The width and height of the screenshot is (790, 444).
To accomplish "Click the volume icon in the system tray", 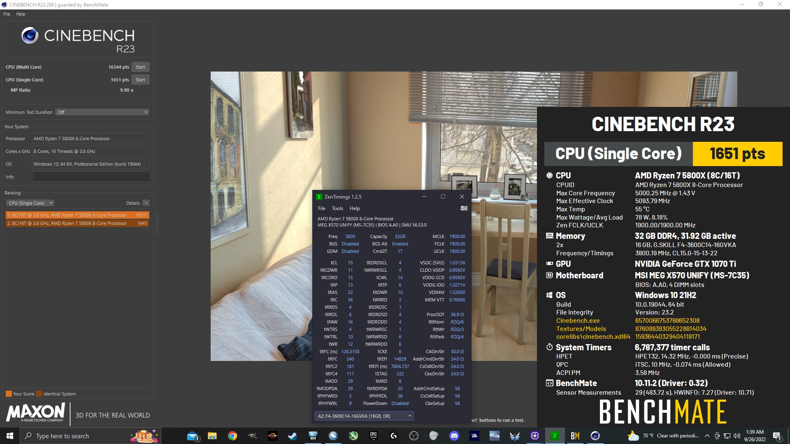I will (736, 436).
